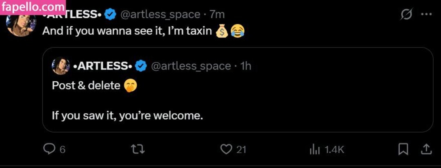This screenshot has height=168, width=441.
Task: Click the 7m timestamp link
Action: click(x=217, y=14)
